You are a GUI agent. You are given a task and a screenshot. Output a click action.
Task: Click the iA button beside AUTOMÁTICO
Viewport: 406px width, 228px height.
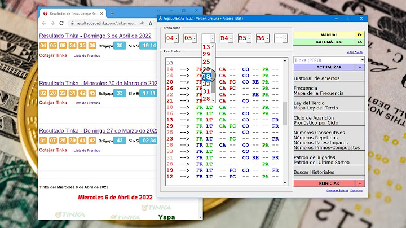[360, 42]
